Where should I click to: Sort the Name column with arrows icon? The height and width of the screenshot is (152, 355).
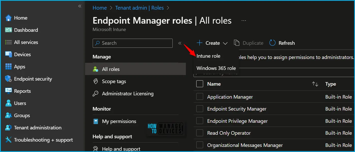[x=315, y=84]
